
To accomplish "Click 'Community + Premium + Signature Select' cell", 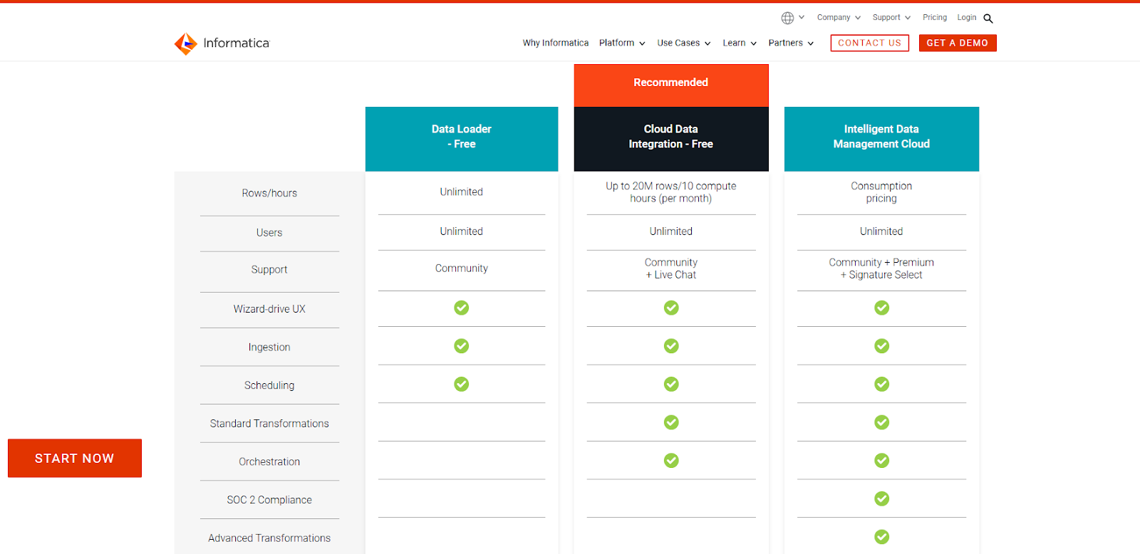I will point(881,268).
